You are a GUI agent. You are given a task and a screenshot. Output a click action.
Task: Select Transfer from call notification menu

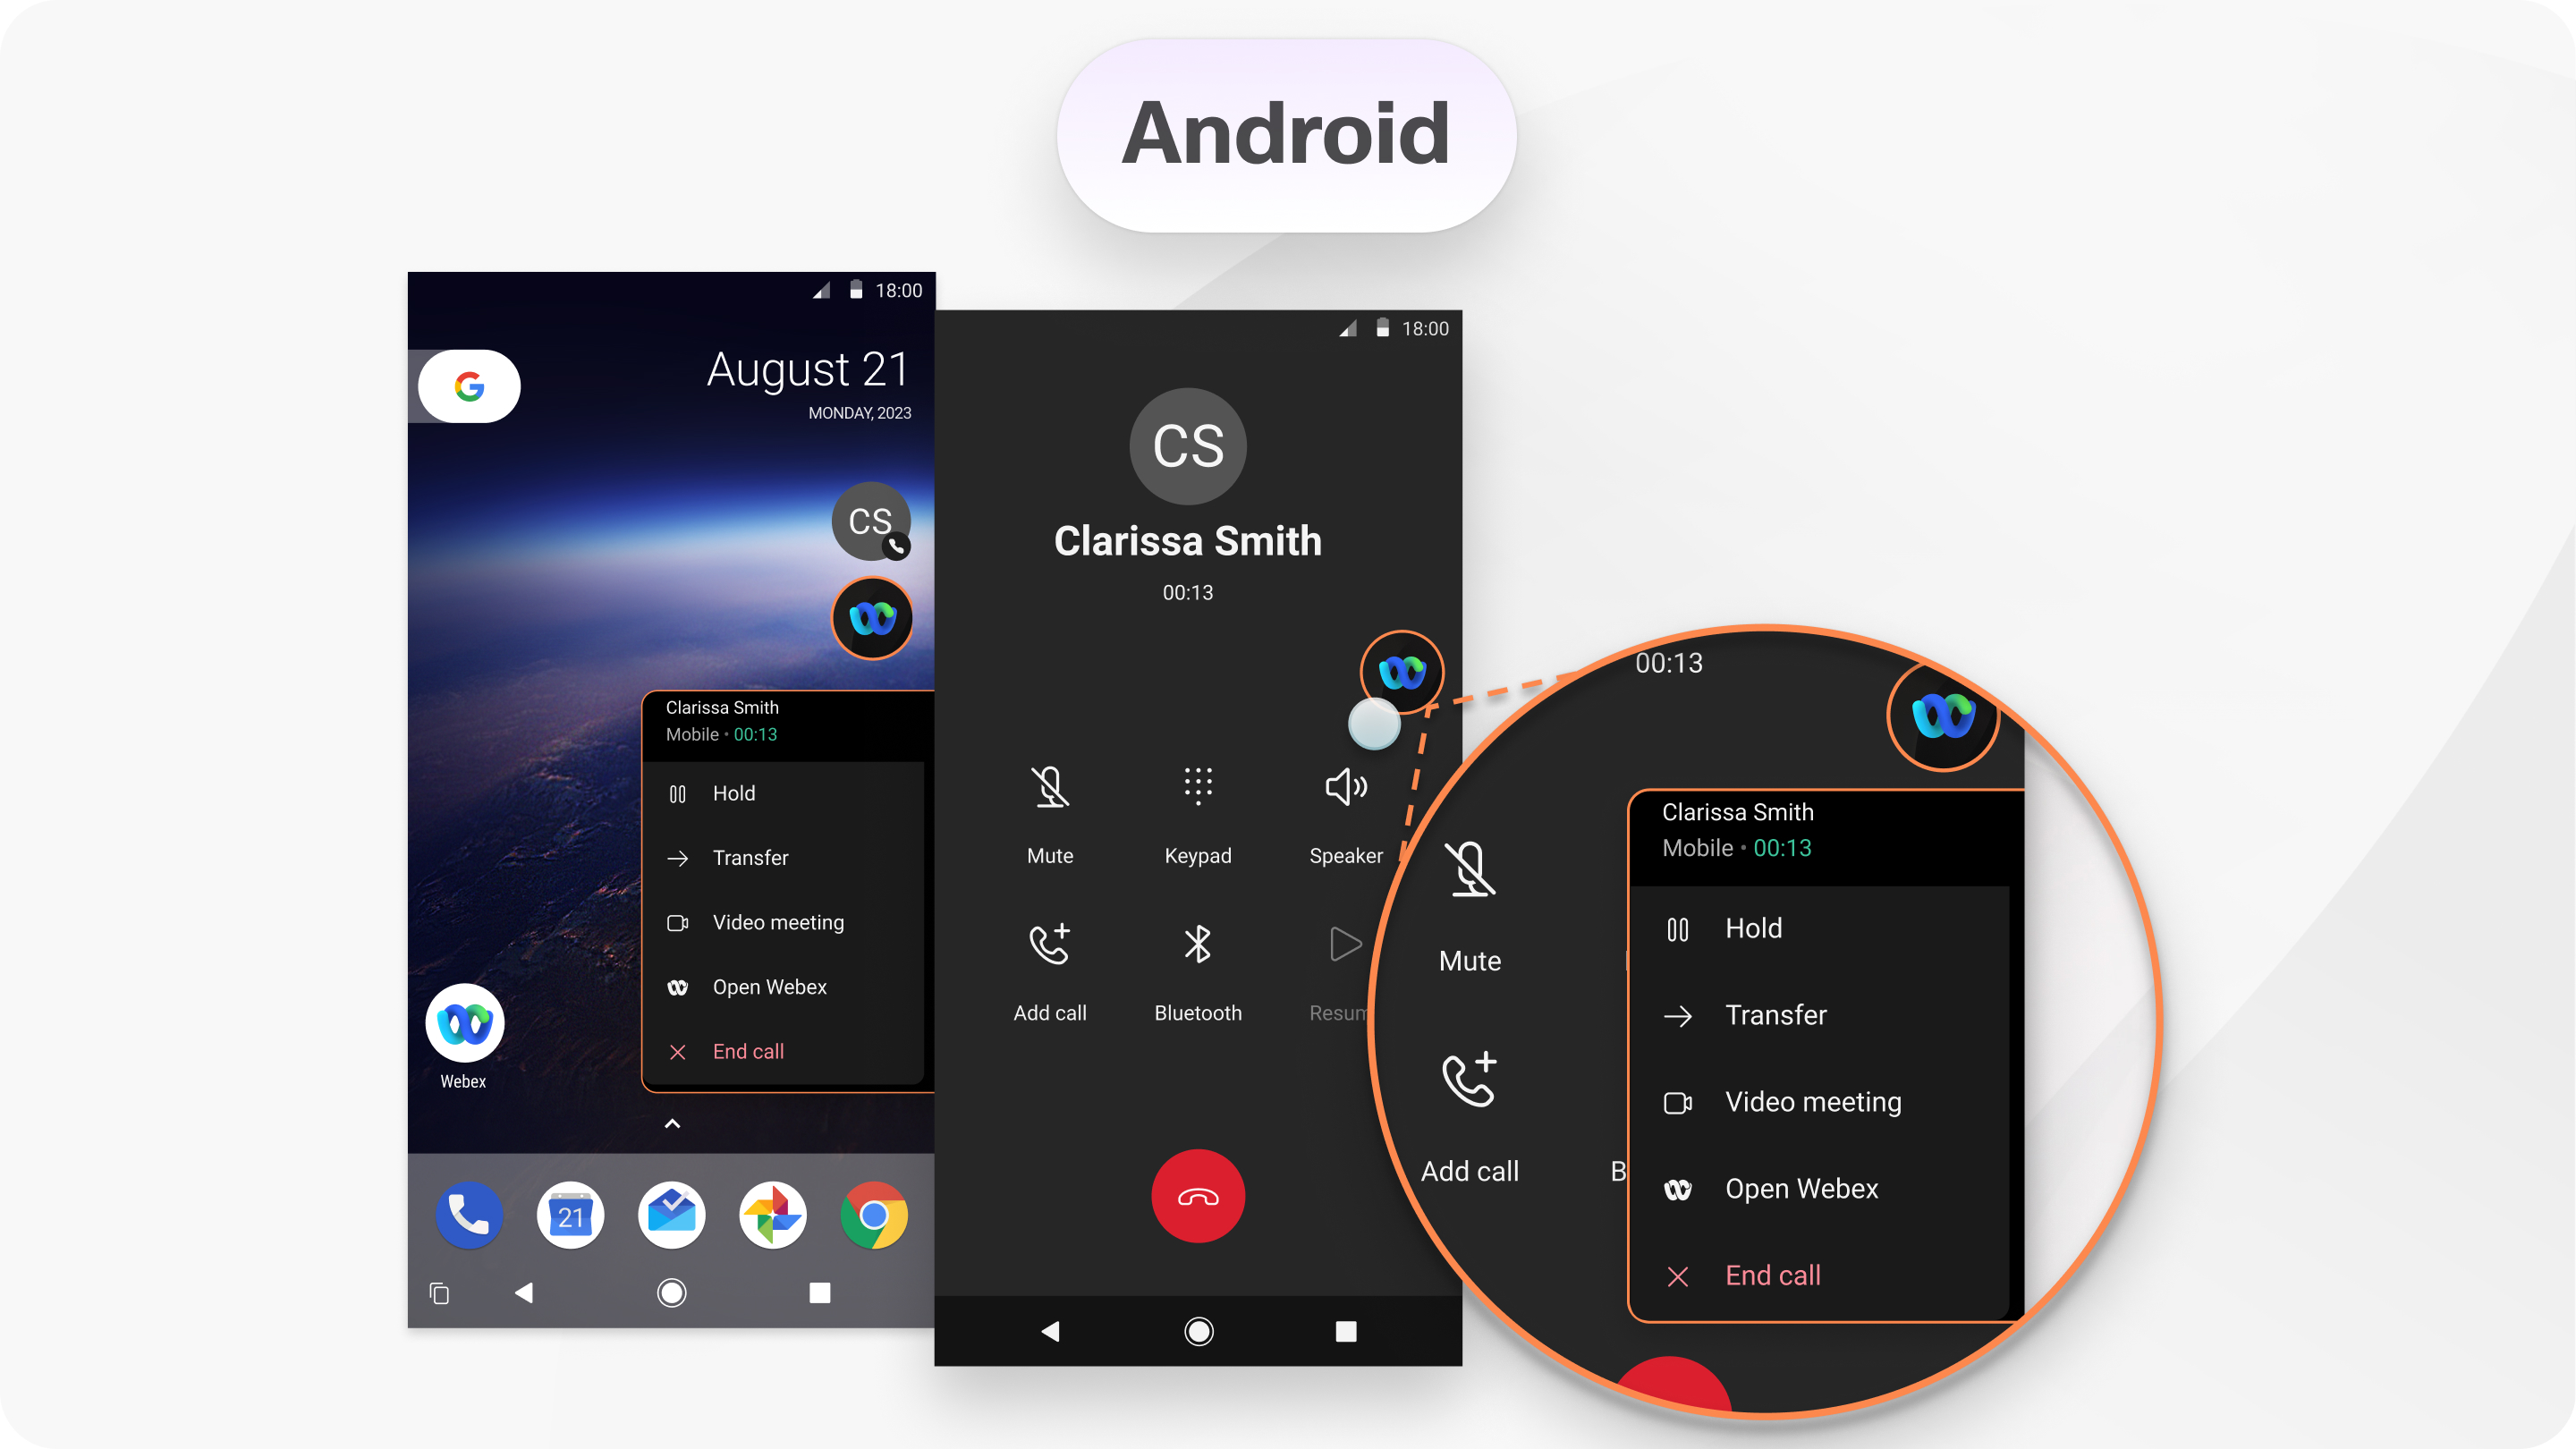pyautogui.click(x=749, y=858)
